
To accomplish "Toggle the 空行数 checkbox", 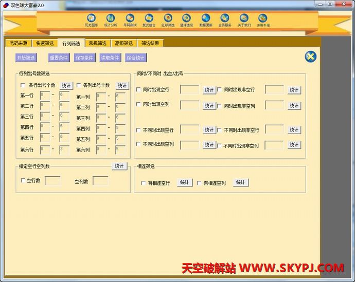I will 23,181.
